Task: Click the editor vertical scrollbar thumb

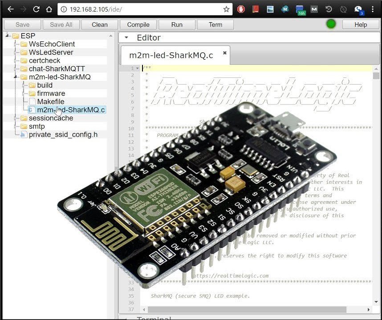Action: point(376,76)
